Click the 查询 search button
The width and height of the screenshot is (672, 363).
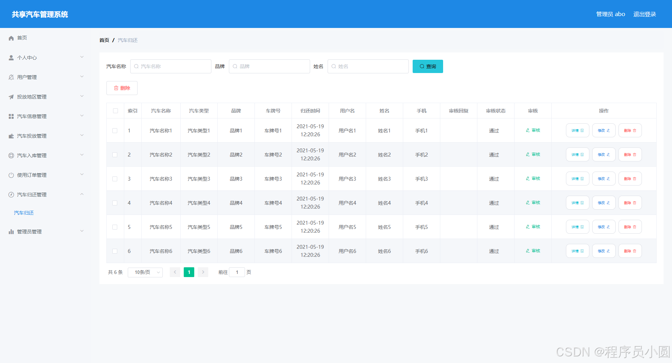click(427, 66)
